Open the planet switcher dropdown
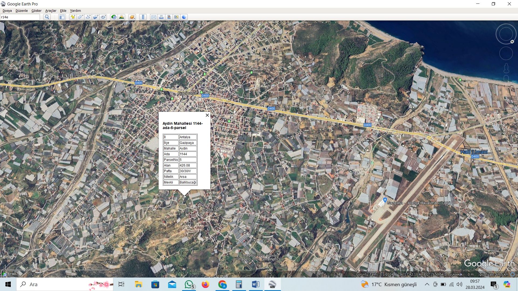518x291 pixels. click(x=132, y=17)
